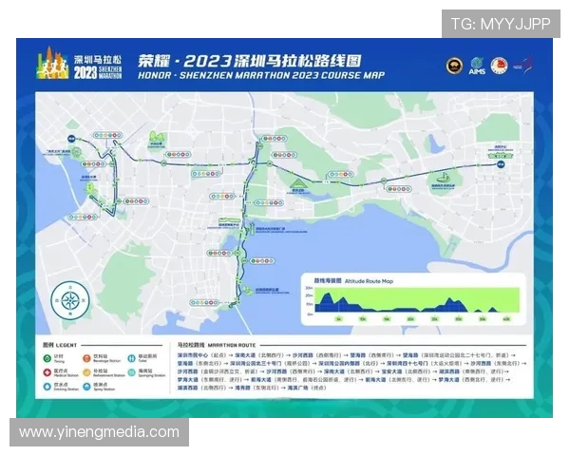Click the green pyramid landmark icon

tap(298, 183)
